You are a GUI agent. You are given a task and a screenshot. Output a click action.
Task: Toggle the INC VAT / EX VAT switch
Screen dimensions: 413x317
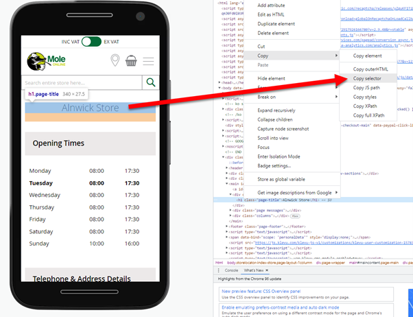pos(91,43)
